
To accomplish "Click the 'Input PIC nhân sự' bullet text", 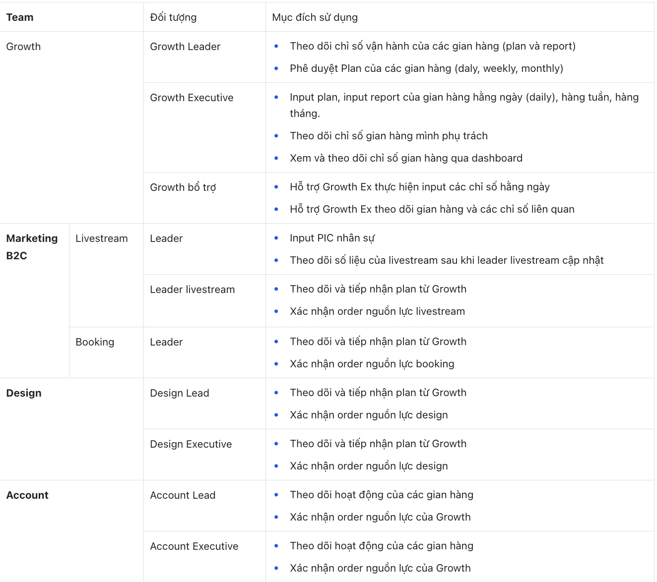I will (332, 238).
